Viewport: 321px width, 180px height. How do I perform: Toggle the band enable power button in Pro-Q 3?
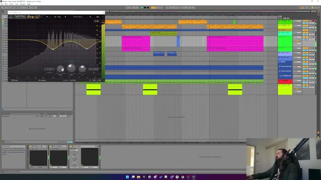[45, 65]
